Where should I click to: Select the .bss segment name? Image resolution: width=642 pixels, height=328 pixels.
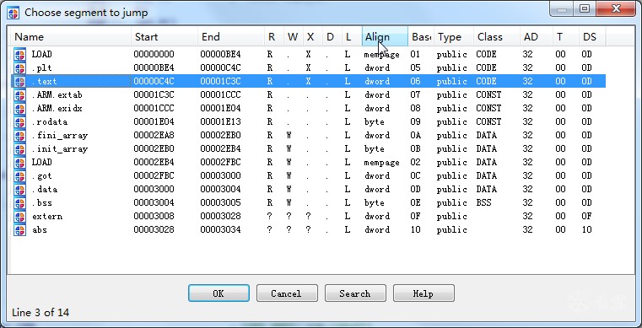pyautogui.click(x=42, y=203)
